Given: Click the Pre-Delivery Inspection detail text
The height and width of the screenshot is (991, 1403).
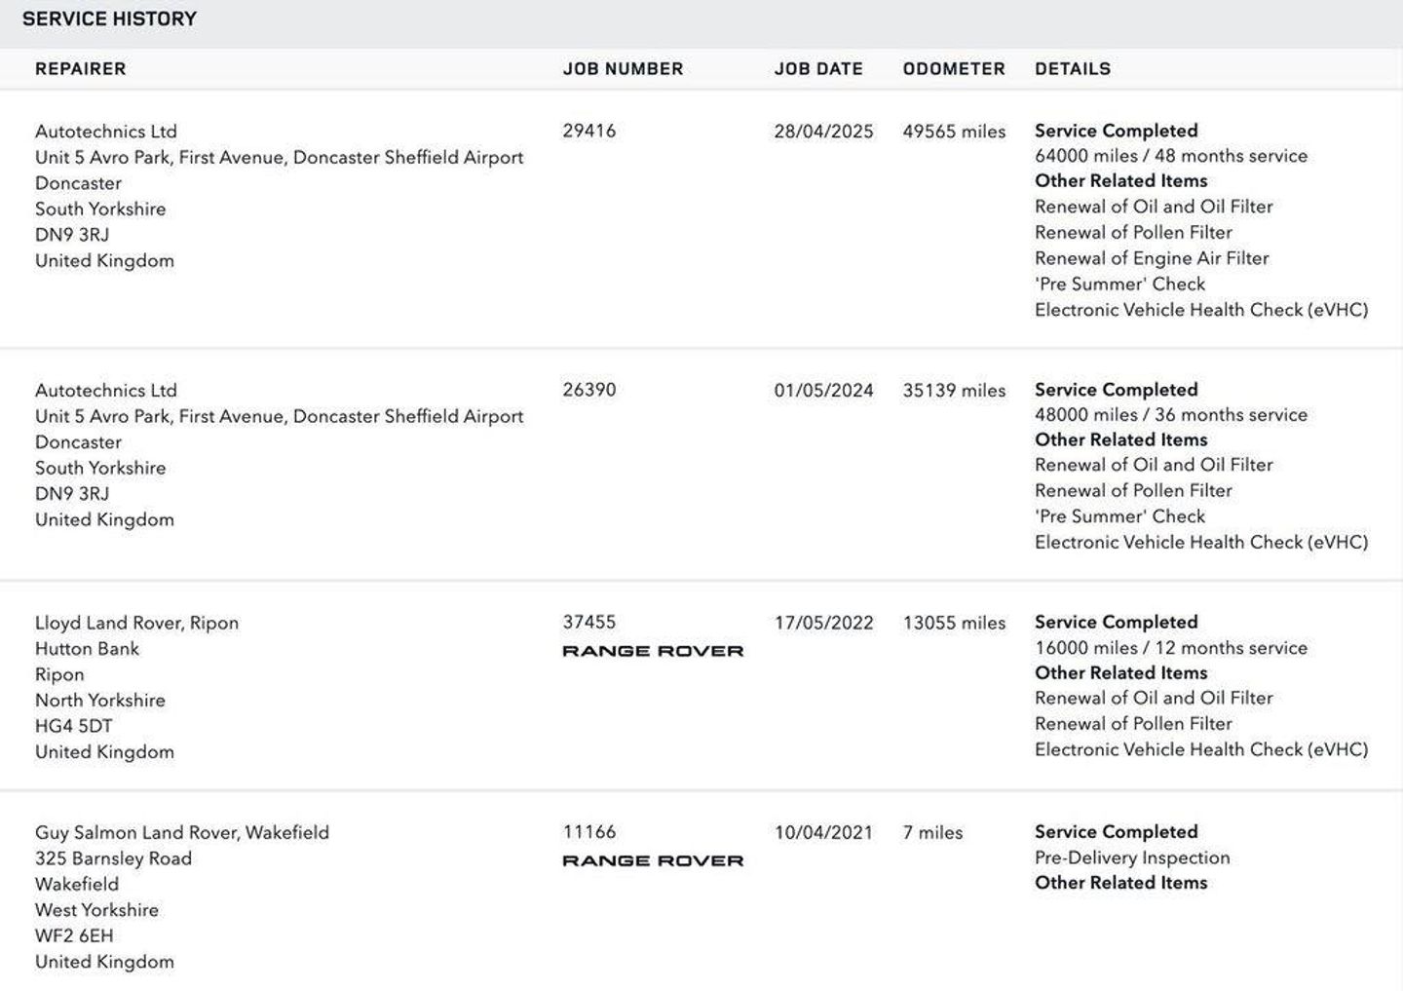Looking at the screenshot, I should 1132,858.
